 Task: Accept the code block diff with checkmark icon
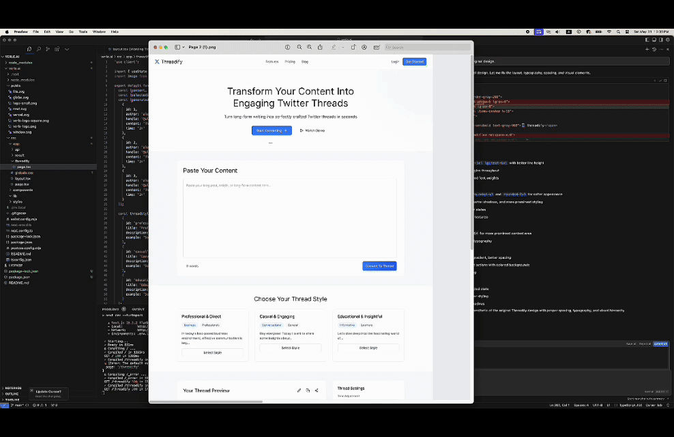(x=660, y=81)
